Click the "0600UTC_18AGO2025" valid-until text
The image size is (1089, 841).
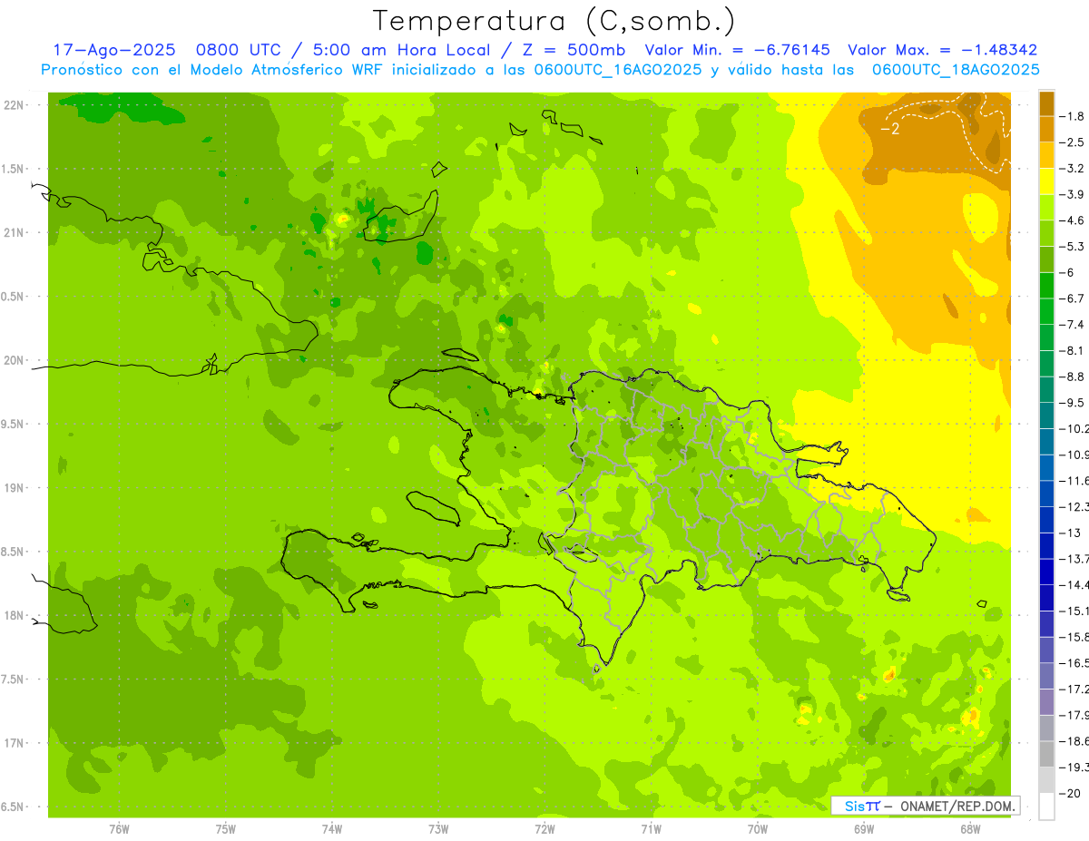click(956, 70)
